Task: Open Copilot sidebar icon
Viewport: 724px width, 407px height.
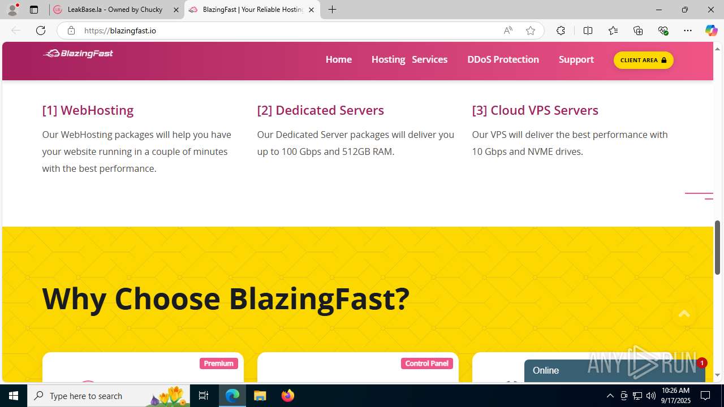Action: pos(711,31)
